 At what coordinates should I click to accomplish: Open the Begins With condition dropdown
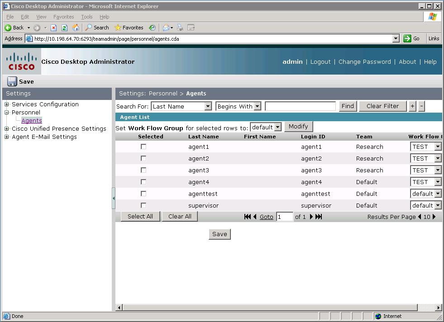(x=258, y=106)
